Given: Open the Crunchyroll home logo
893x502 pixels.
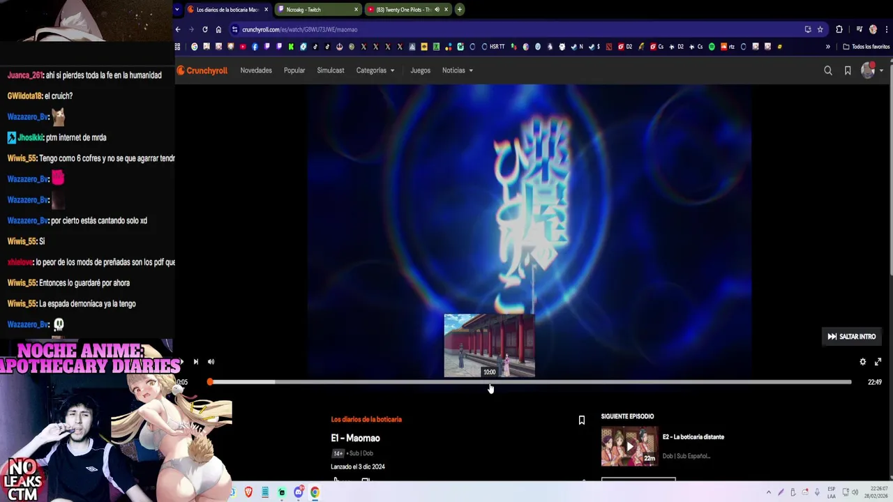Looking at the screenshot, I should (202, 70).
